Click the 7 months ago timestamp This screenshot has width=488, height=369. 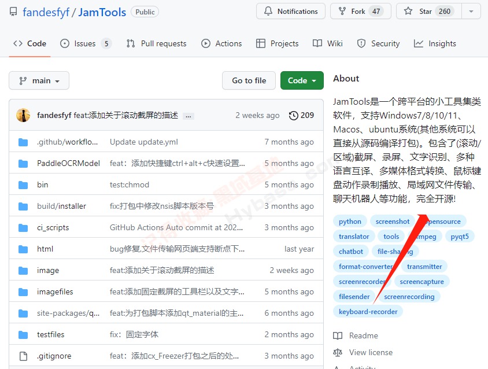[289, 142]
